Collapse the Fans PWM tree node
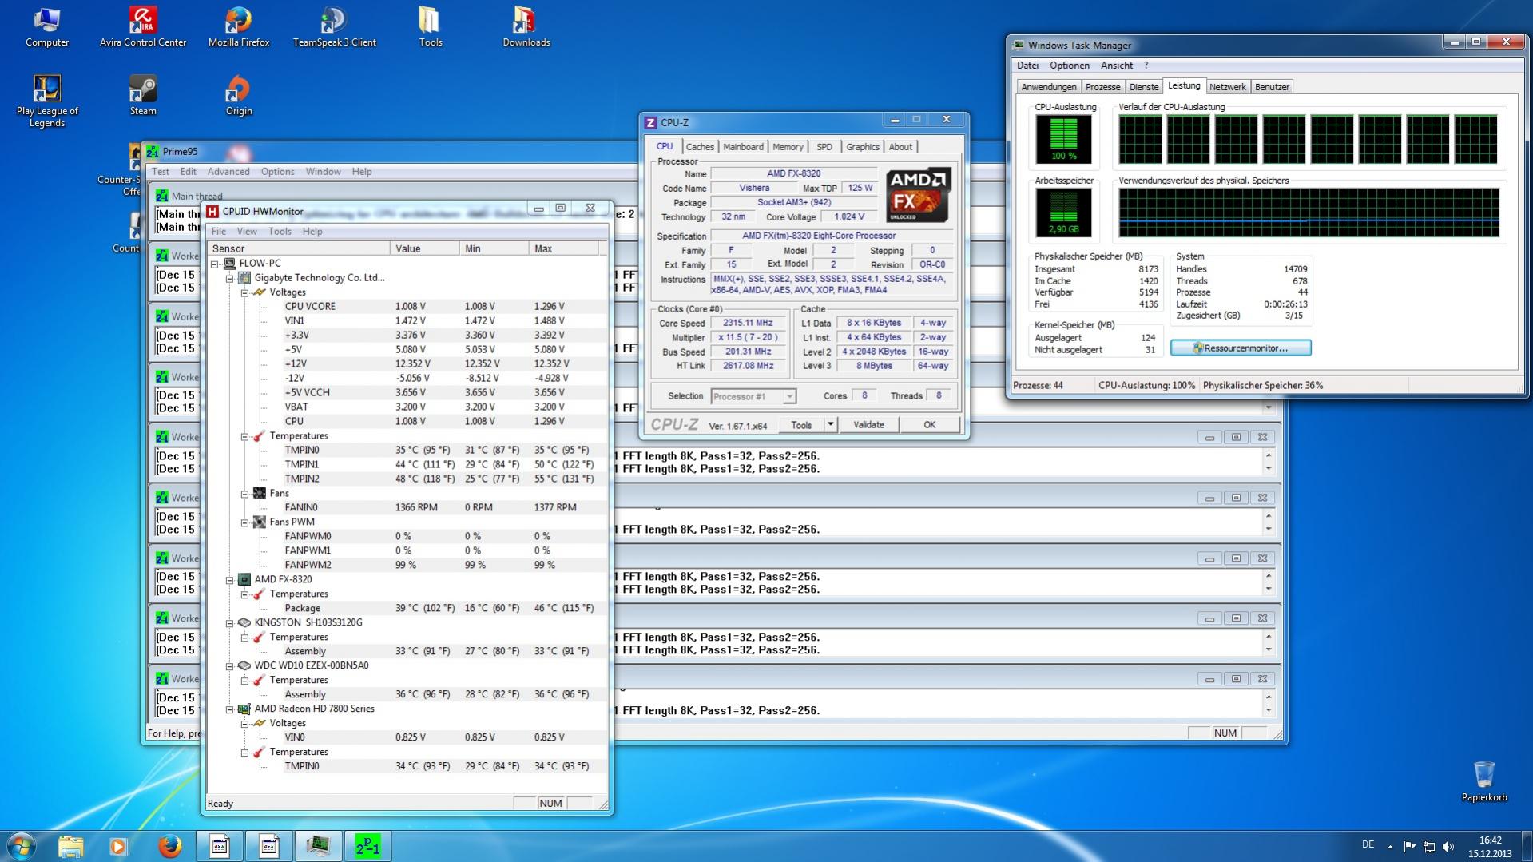Image resolution: width=1533 pixels, height=862 pixels. point(245,522)
